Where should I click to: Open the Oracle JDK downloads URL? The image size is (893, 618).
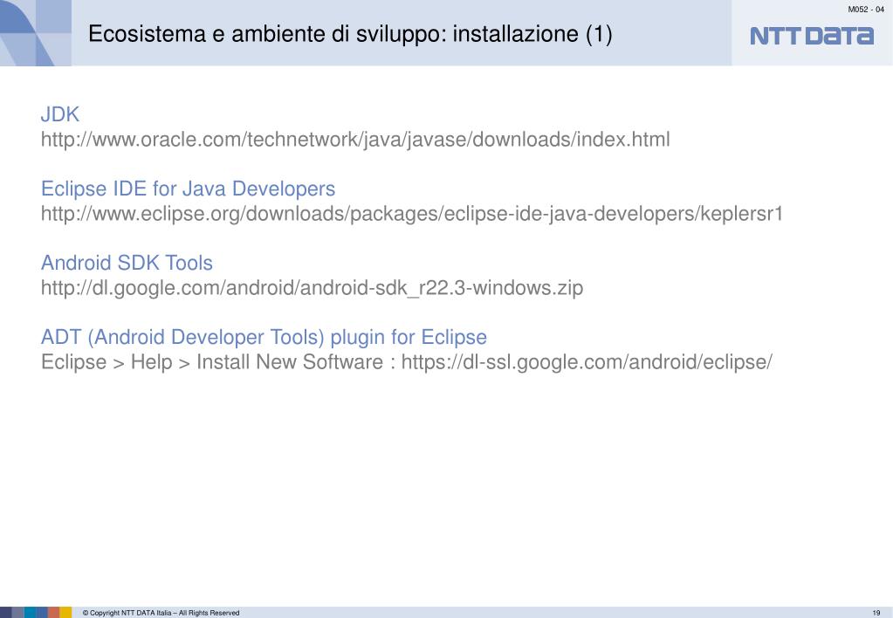pyautogui.click(x=355, y=139)
